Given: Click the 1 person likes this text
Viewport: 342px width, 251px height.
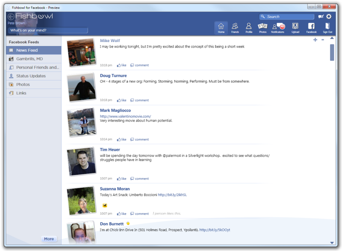Looking at the screenshot, I should point(167,213).
